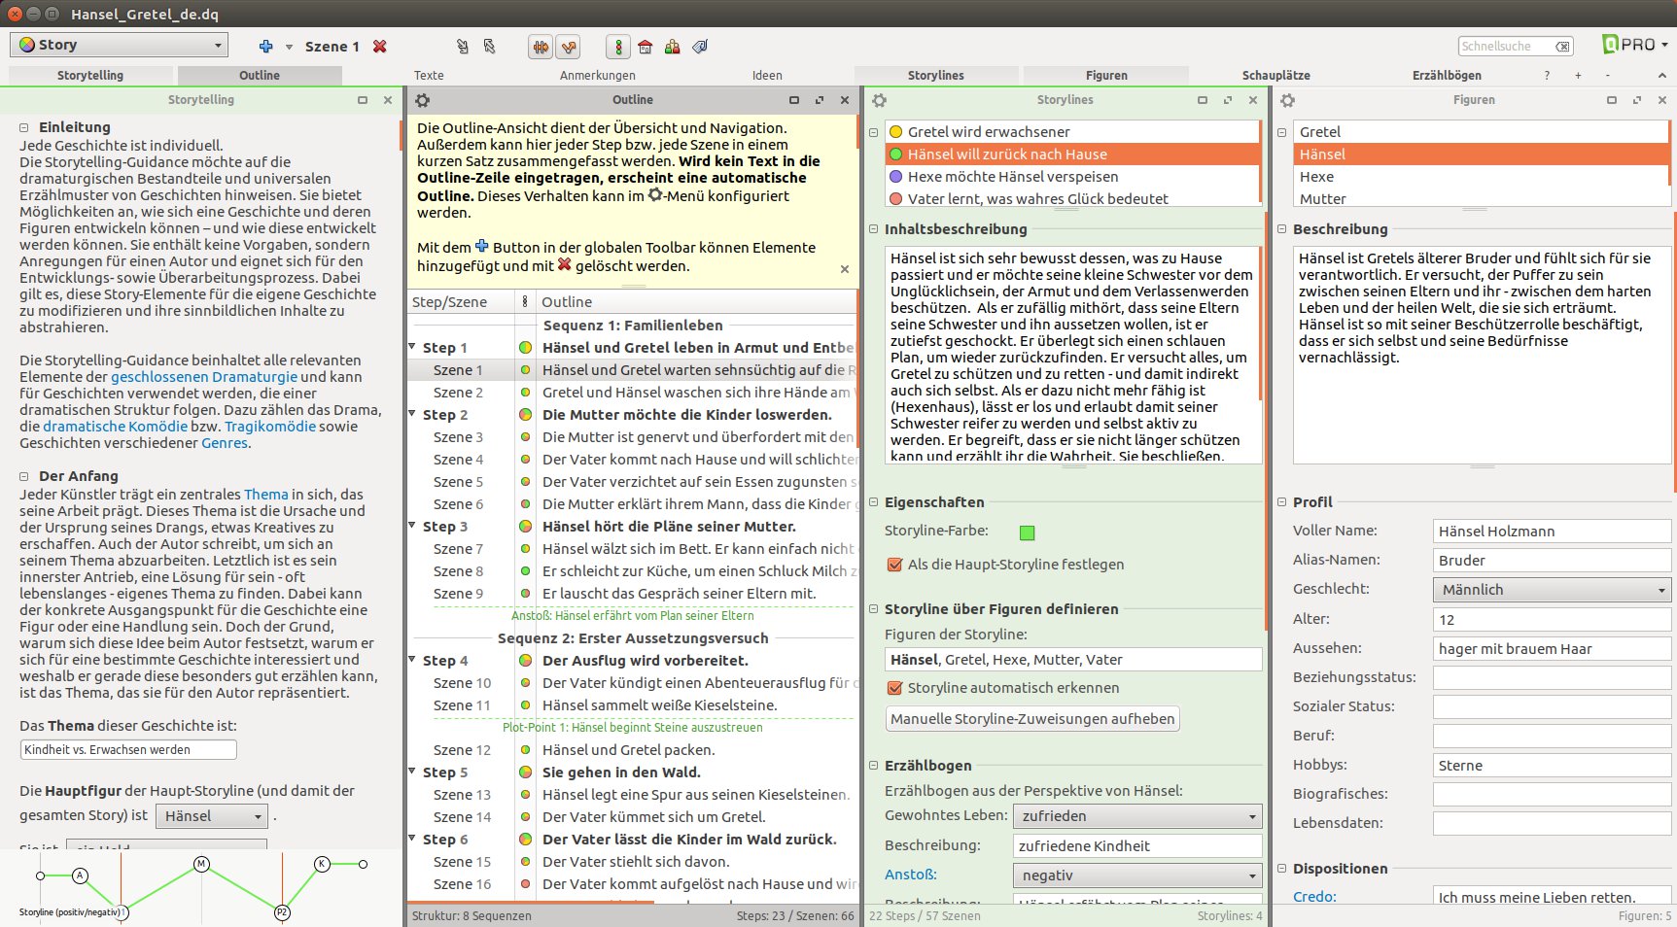Click the Voller Name field 'Hänsel Holzmann'
This screenshot has height=927, width=1677.
click(1552, 531)
